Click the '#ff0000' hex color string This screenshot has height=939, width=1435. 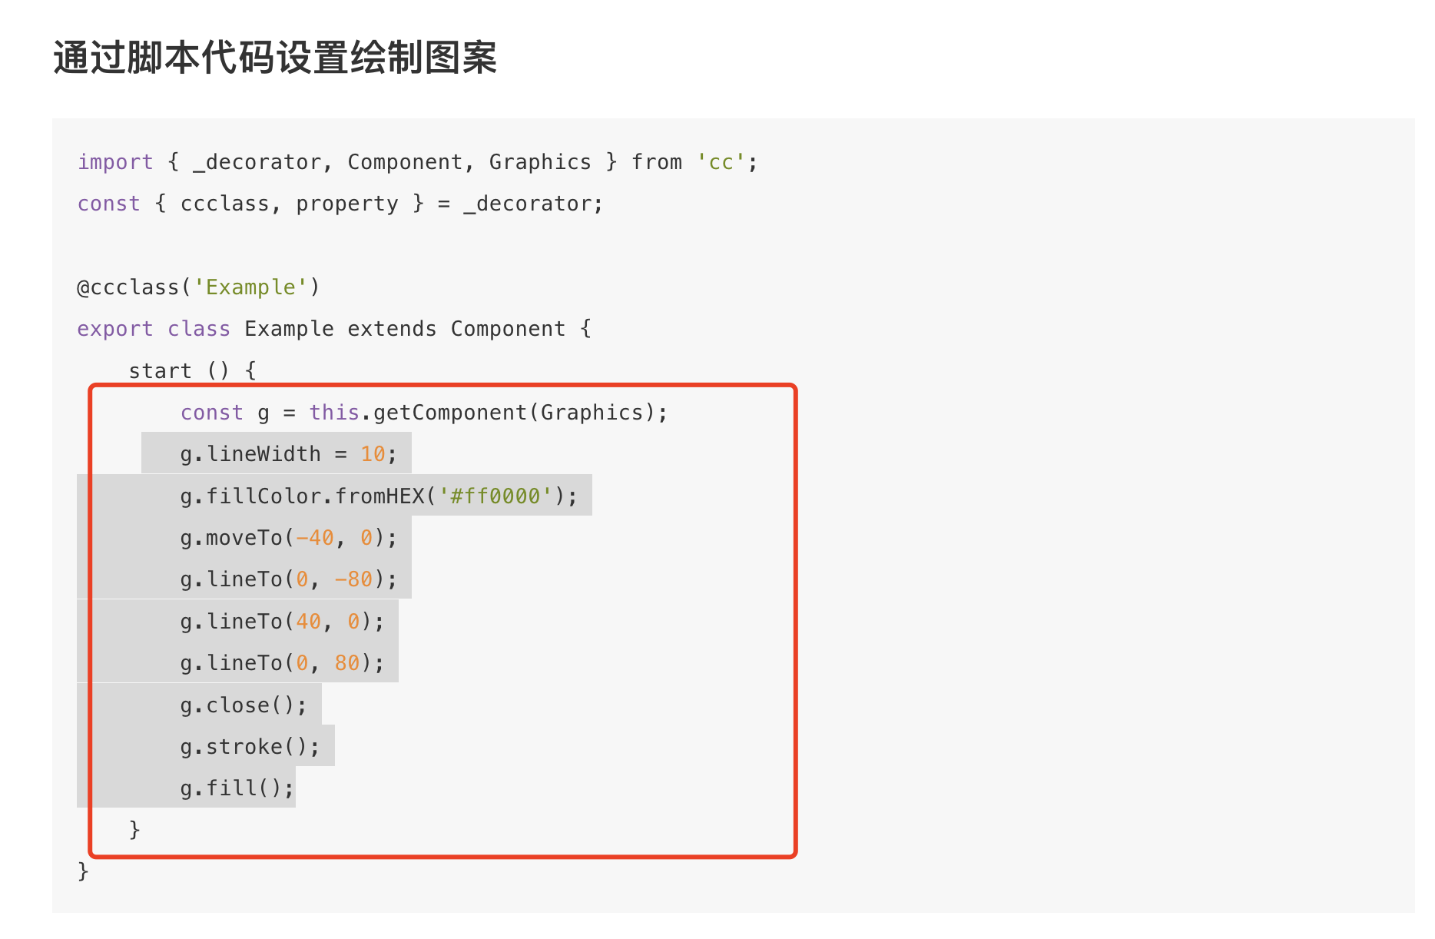point(495,496)
